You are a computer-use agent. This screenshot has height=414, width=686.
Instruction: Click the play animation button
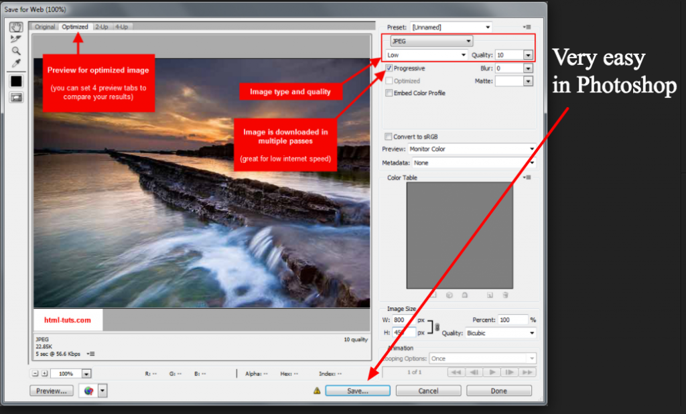click(492, 372)
